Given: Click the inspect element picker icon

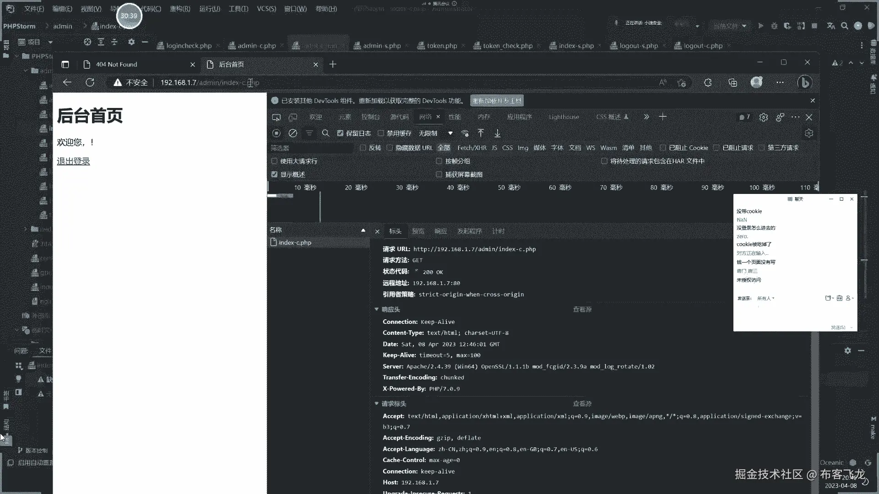Looking at the screenshot, I should [276, 117].
